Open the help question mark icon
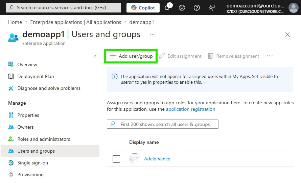 [196, 8]
